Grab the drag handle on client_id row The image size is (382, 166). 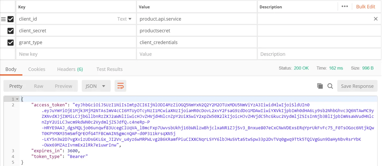coord(3,19)
